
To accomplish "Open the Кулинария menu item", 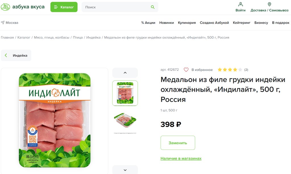I will [x=187, y=23].
